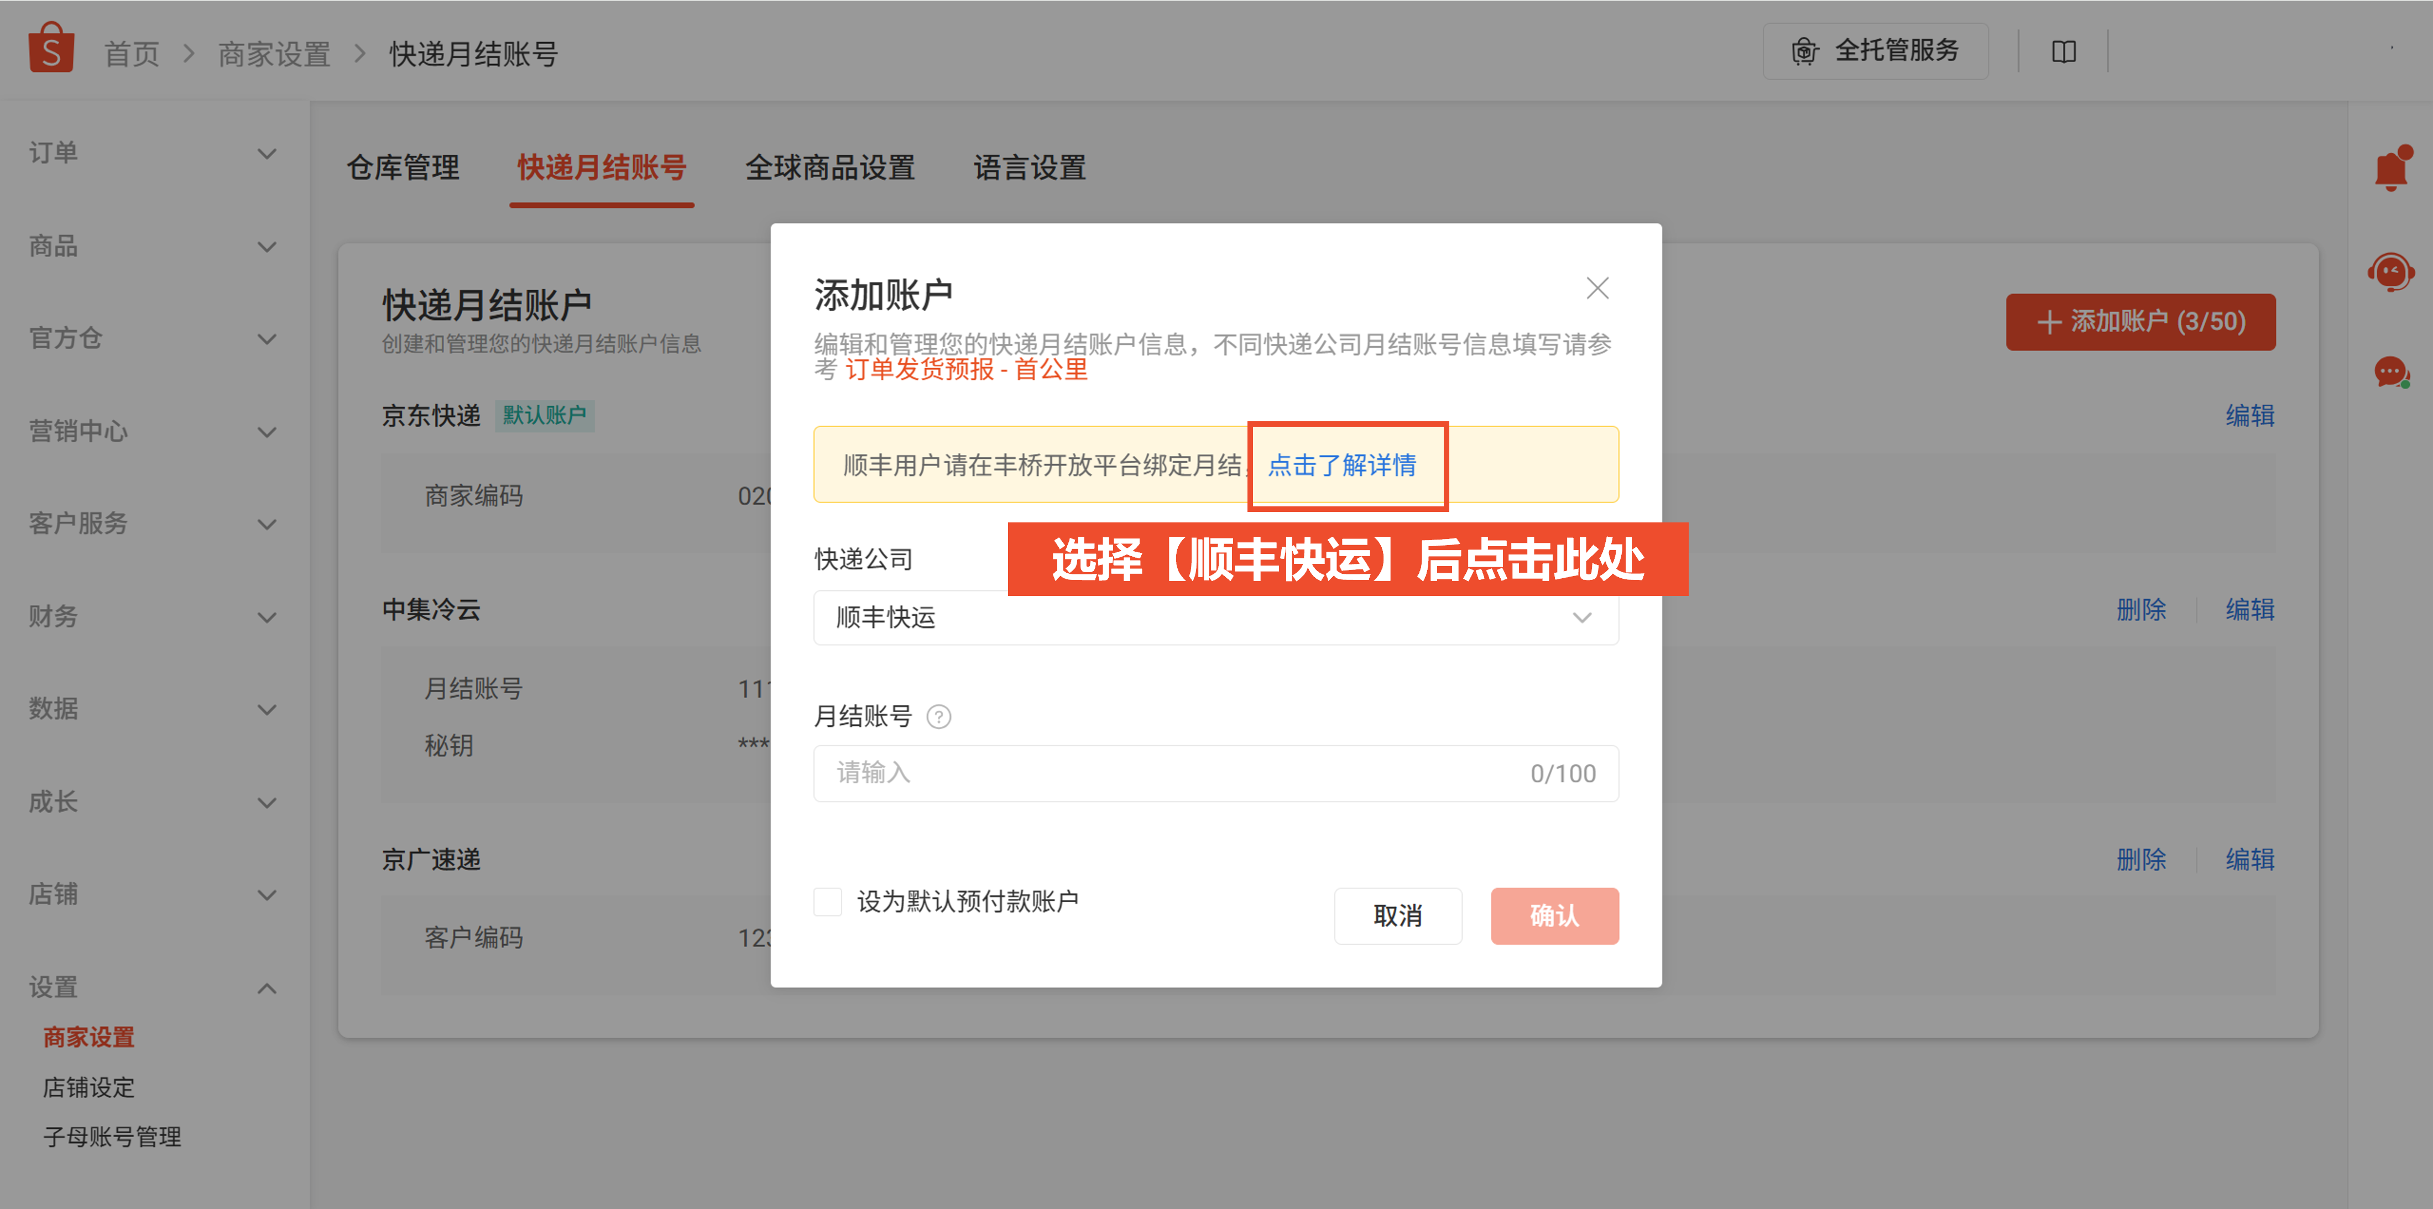Collapse the 设置 sidebar menu
This screenshot has height=1209, width=2433.
tap(154, 988)
